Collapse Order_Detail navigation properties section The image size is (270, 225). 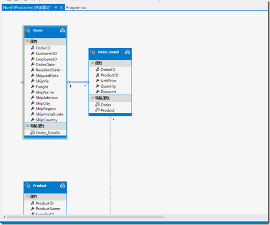[92, 98]
